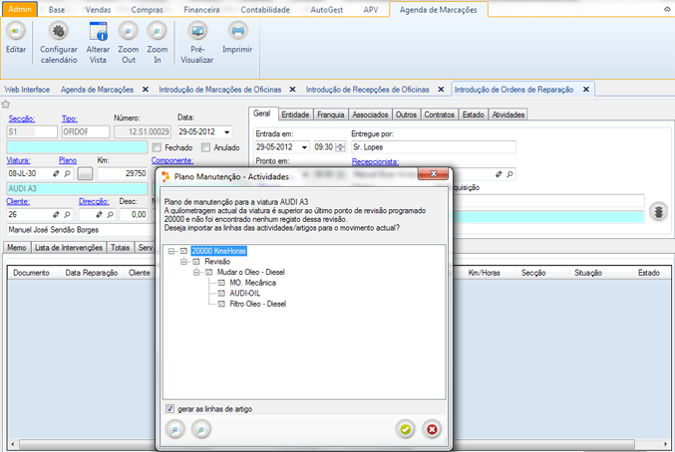Collapse the Mudar o Oleo - Diesel node
This screenshot has height=452, width=675.
pyautogui.click(x=195, y=272)
